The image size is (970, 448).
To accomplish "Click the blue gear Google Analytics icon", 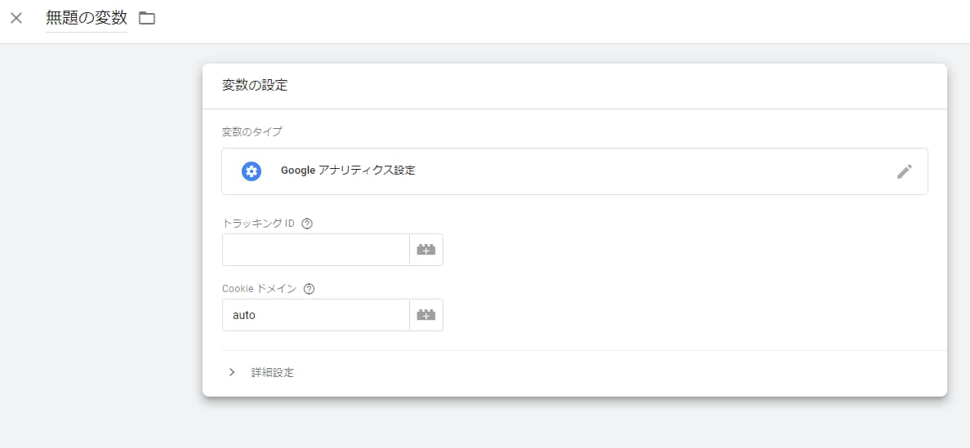I will pyautogui.click(x=251, y=171).
